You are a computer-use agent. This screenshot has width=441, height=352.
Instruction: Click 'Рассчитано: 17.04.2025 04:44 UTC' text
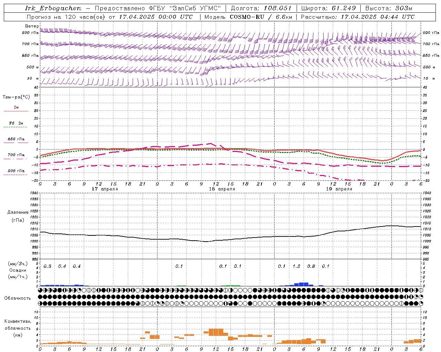click(358, 17)
